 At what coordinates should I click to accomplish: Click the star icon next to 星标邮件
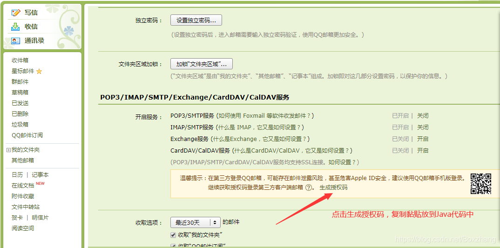(x=39, y=71)
